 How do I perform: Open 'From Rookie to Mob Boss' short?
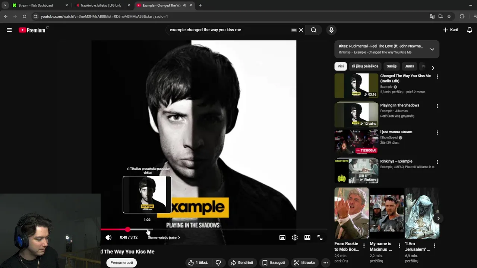351,213
